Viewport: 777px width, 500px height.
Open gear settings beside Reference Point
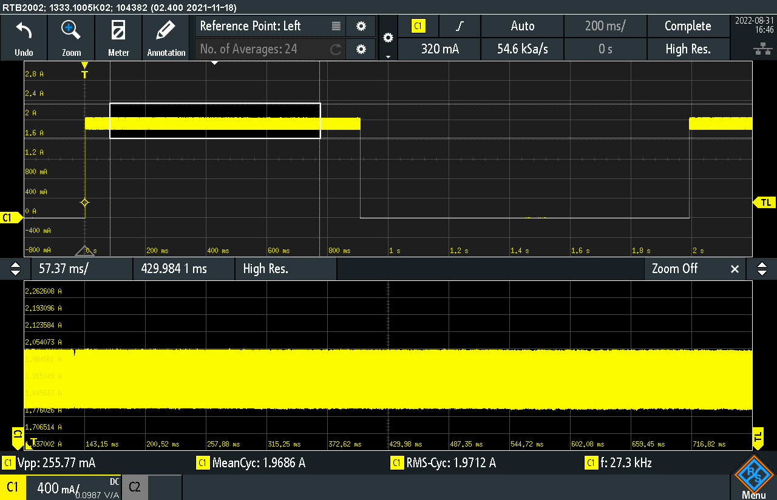361,26
